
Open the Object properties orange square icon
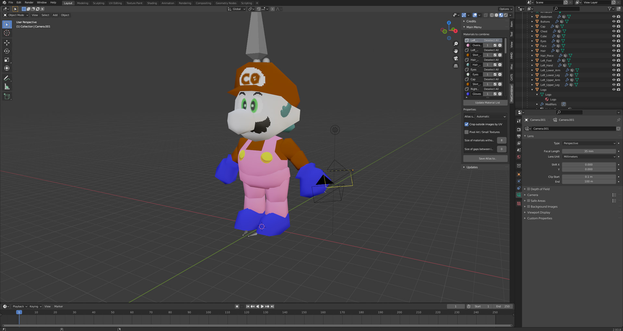coord(519,174)
